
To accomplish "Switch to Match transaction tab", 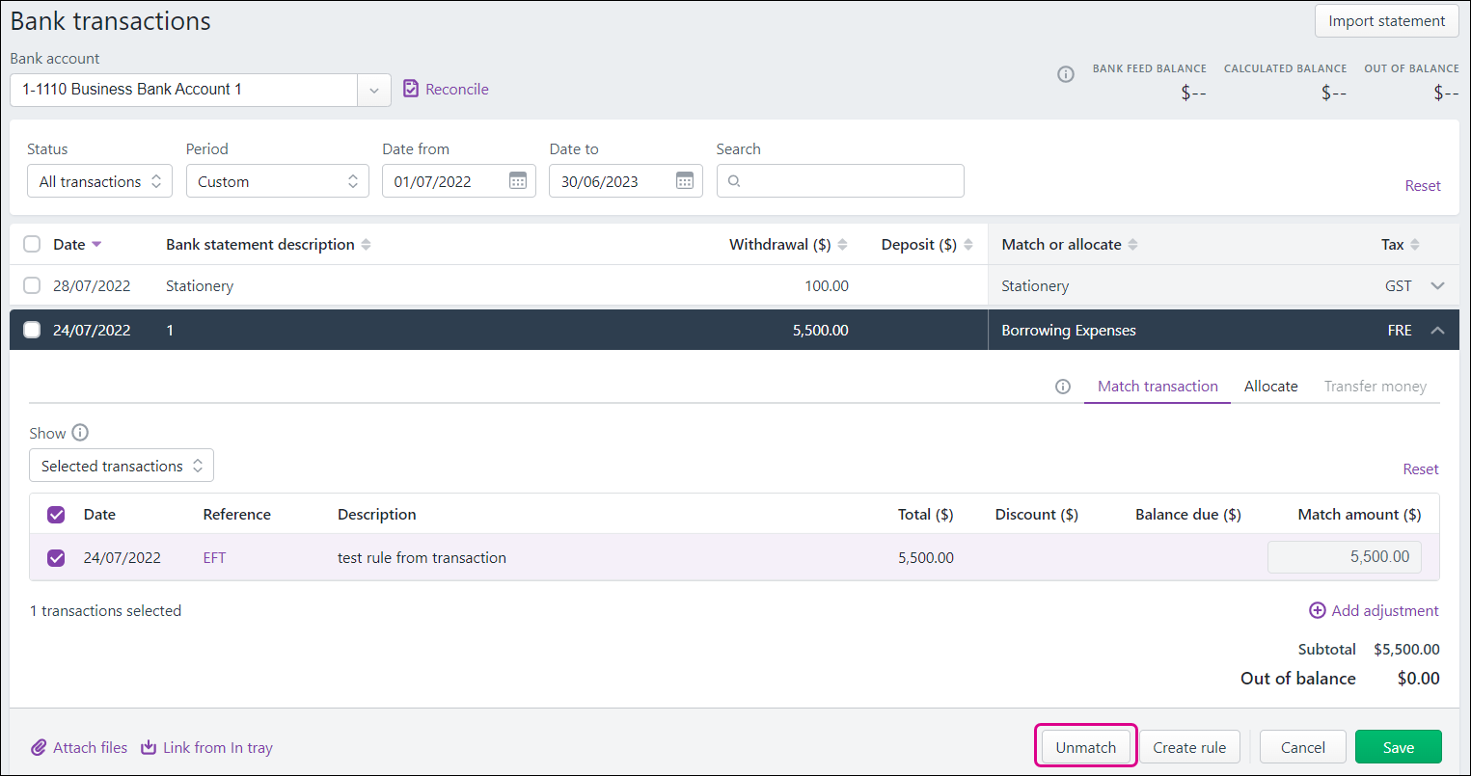I will [1158, 387].
